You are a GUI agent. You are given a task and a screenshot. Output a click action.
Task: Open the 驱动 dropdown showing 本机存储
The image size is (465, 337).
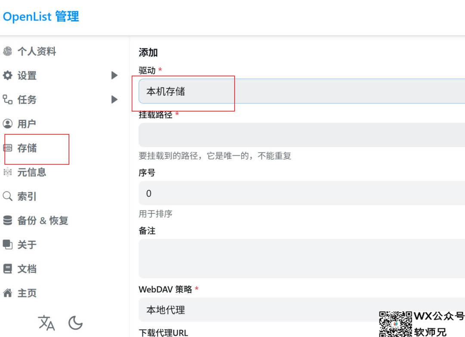(301, 91)
